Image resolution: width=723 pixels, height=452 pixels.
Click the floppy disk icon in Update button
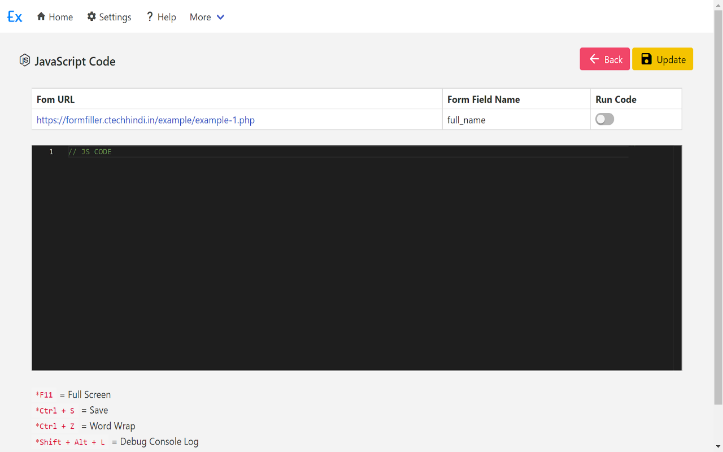[x=646, y=59]
